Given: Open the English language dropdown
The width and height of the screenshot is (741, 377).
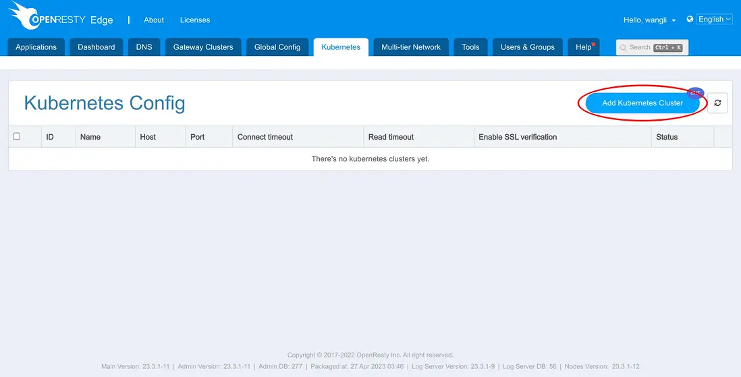Looking at the screenshot, I should tap(714, 20).
